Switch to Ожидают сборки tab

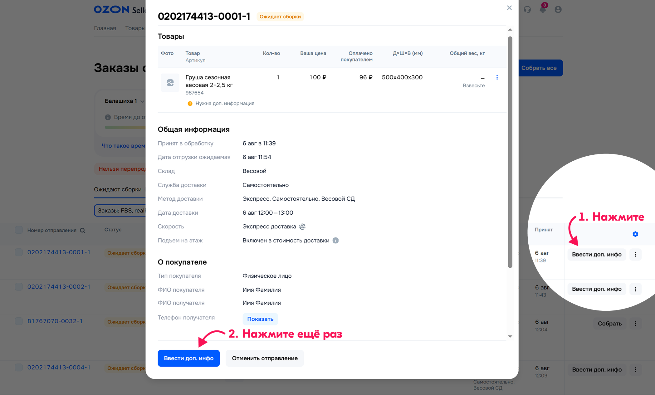[118, 189]
